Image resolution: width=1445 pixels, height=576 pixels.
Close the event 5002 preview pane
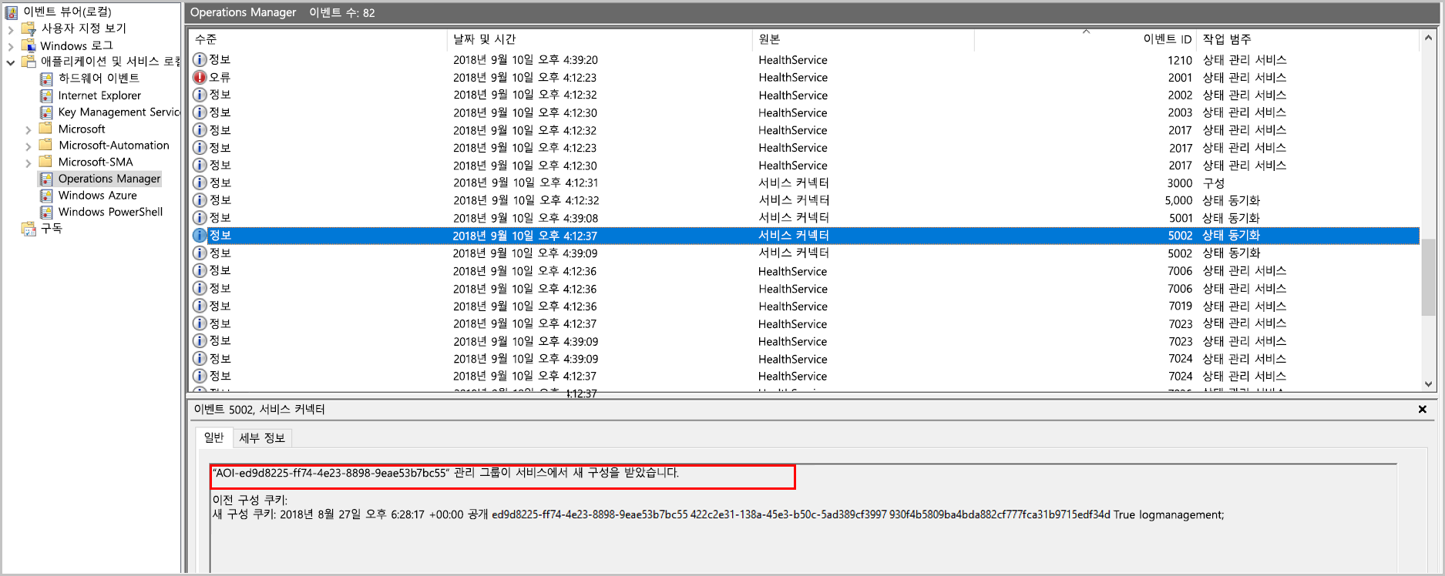tap(1423, 410)
